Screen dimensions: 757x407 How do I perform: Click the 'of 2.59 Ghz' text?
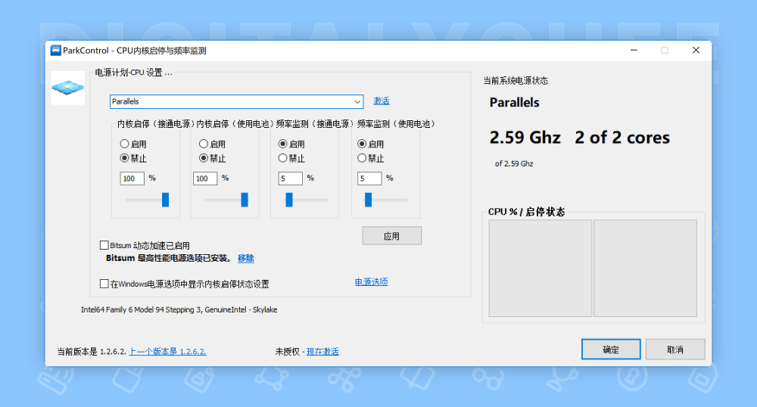coord(514,163)
